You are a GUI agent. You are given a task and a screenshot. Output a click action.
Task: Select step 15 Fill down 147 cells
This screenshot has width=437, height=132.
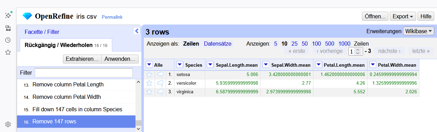click(76, 109)
